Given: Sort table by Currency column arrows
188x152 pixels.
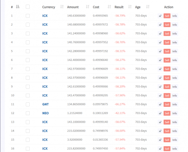Looking at the screenshot, I should tap(62, 7).
